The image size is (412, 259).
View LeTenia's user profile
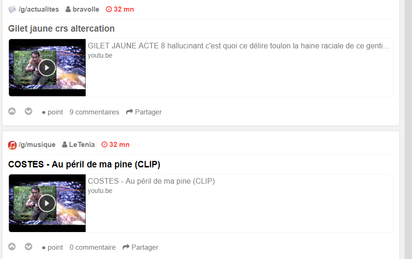point(82,145)
